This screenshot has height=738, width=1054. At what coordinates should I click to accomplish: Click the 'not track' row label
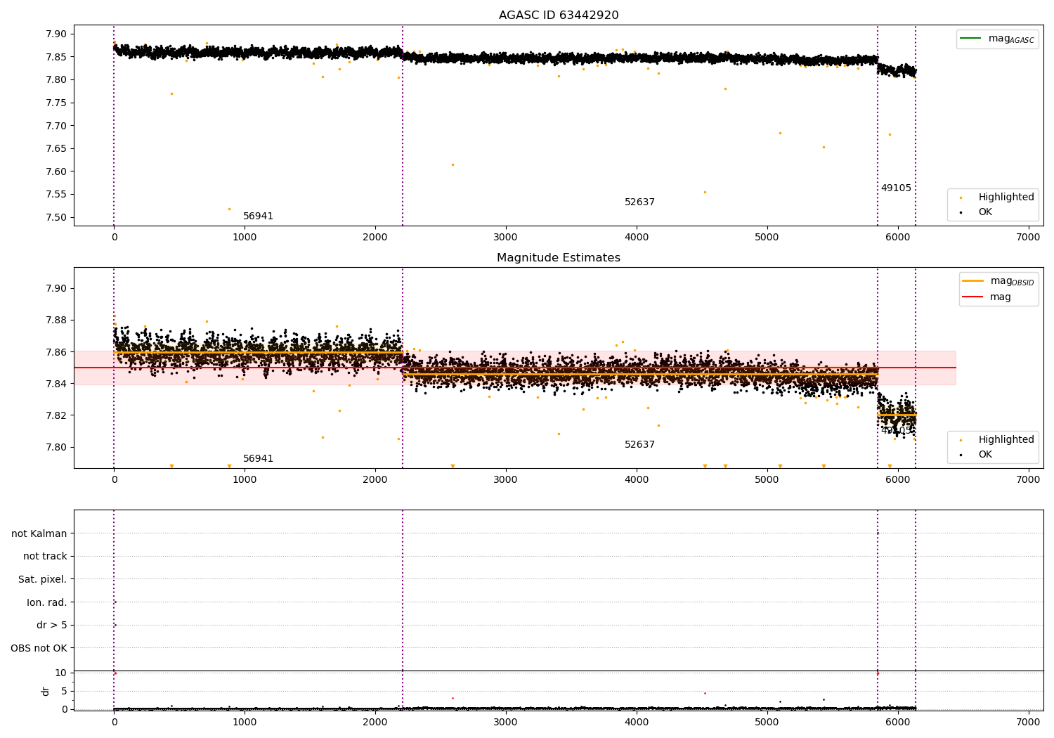click(x=45, y=557)
